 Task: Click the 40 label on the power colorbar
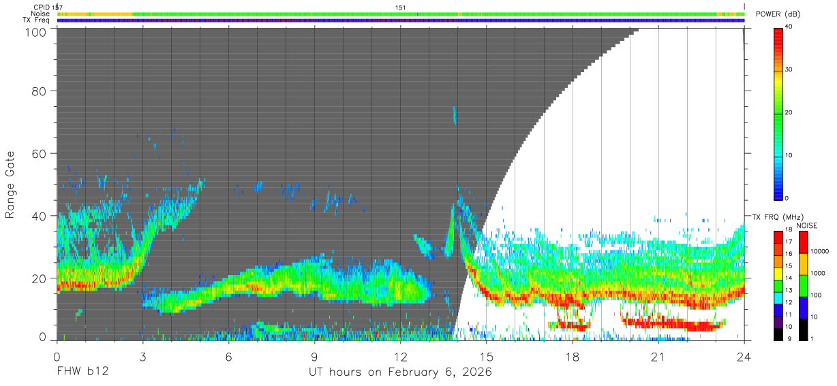pos(789,27)
